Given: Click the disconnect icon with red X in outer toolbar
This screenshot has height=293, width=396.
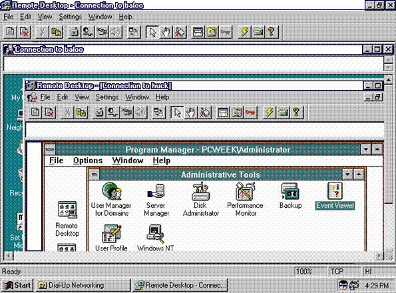Looking at the screenshot, I should pos(24,32).
